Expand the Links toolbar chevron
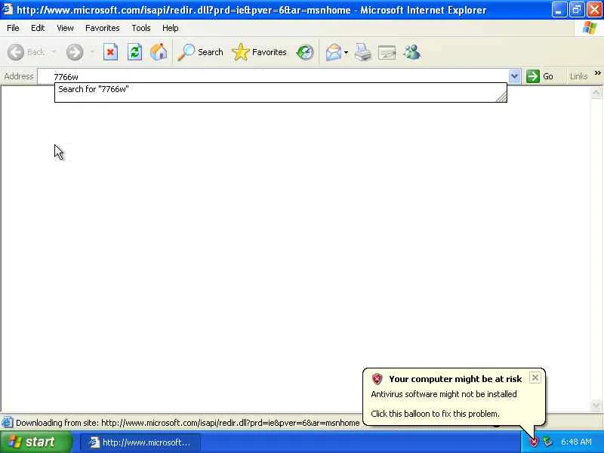This screenshot has width=604, height=453. [597, 72]
